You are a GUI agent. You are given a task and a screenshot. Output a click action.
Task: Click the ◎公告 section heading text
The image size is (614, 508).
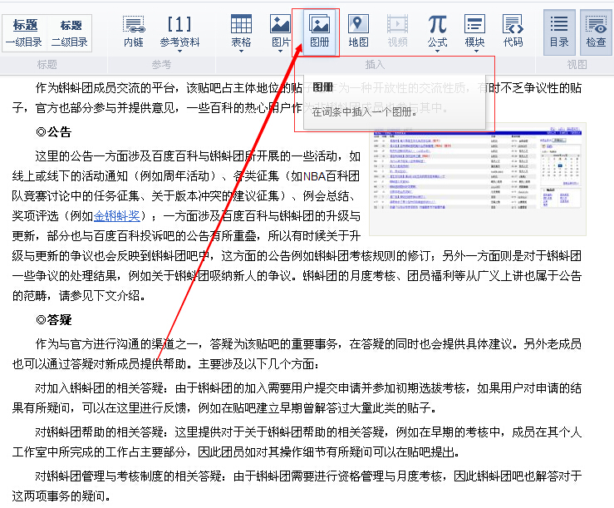(x=54, y=131)
